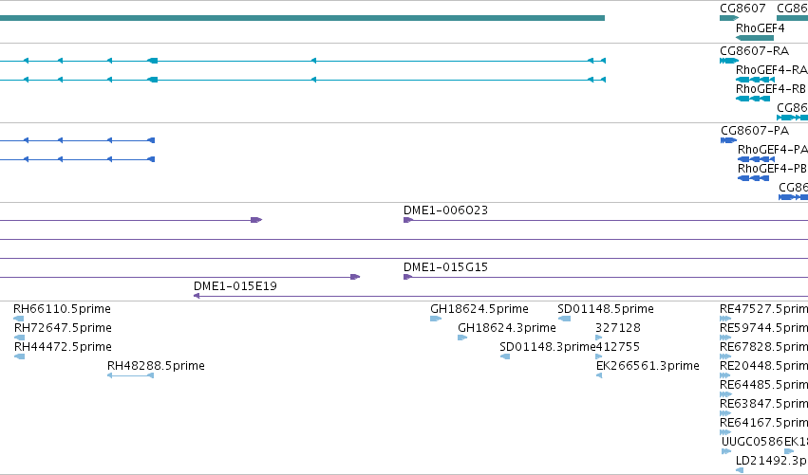808x475 pixels.
Task: Select RhoGEF4-PA protein label
Action: tap(773, 150)
